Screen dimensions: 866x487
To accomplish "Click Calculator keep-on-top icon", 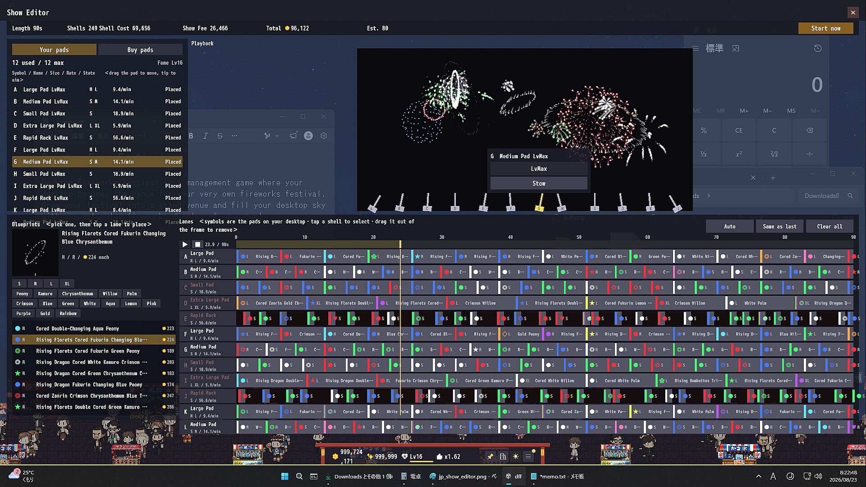I will click(736, 48).
